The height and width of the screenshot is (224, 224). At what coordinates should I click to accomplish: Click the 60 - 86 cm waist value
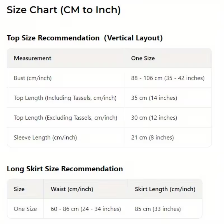tap(86, 209)
